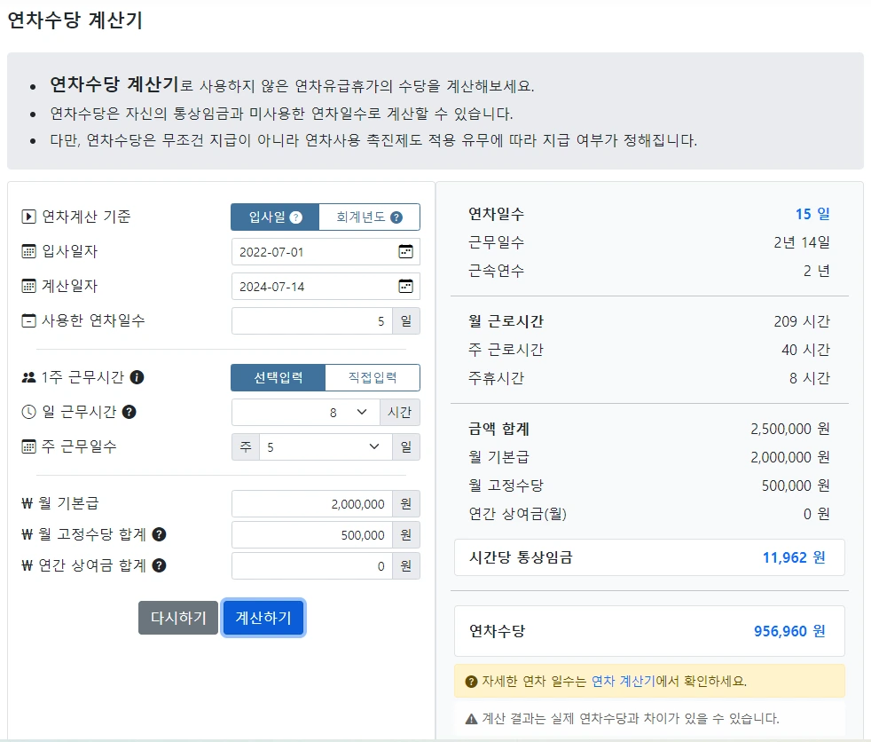Switch to the 직접입력 tab
The height and width of the screenshot is (742, 871).
[374, 377]
